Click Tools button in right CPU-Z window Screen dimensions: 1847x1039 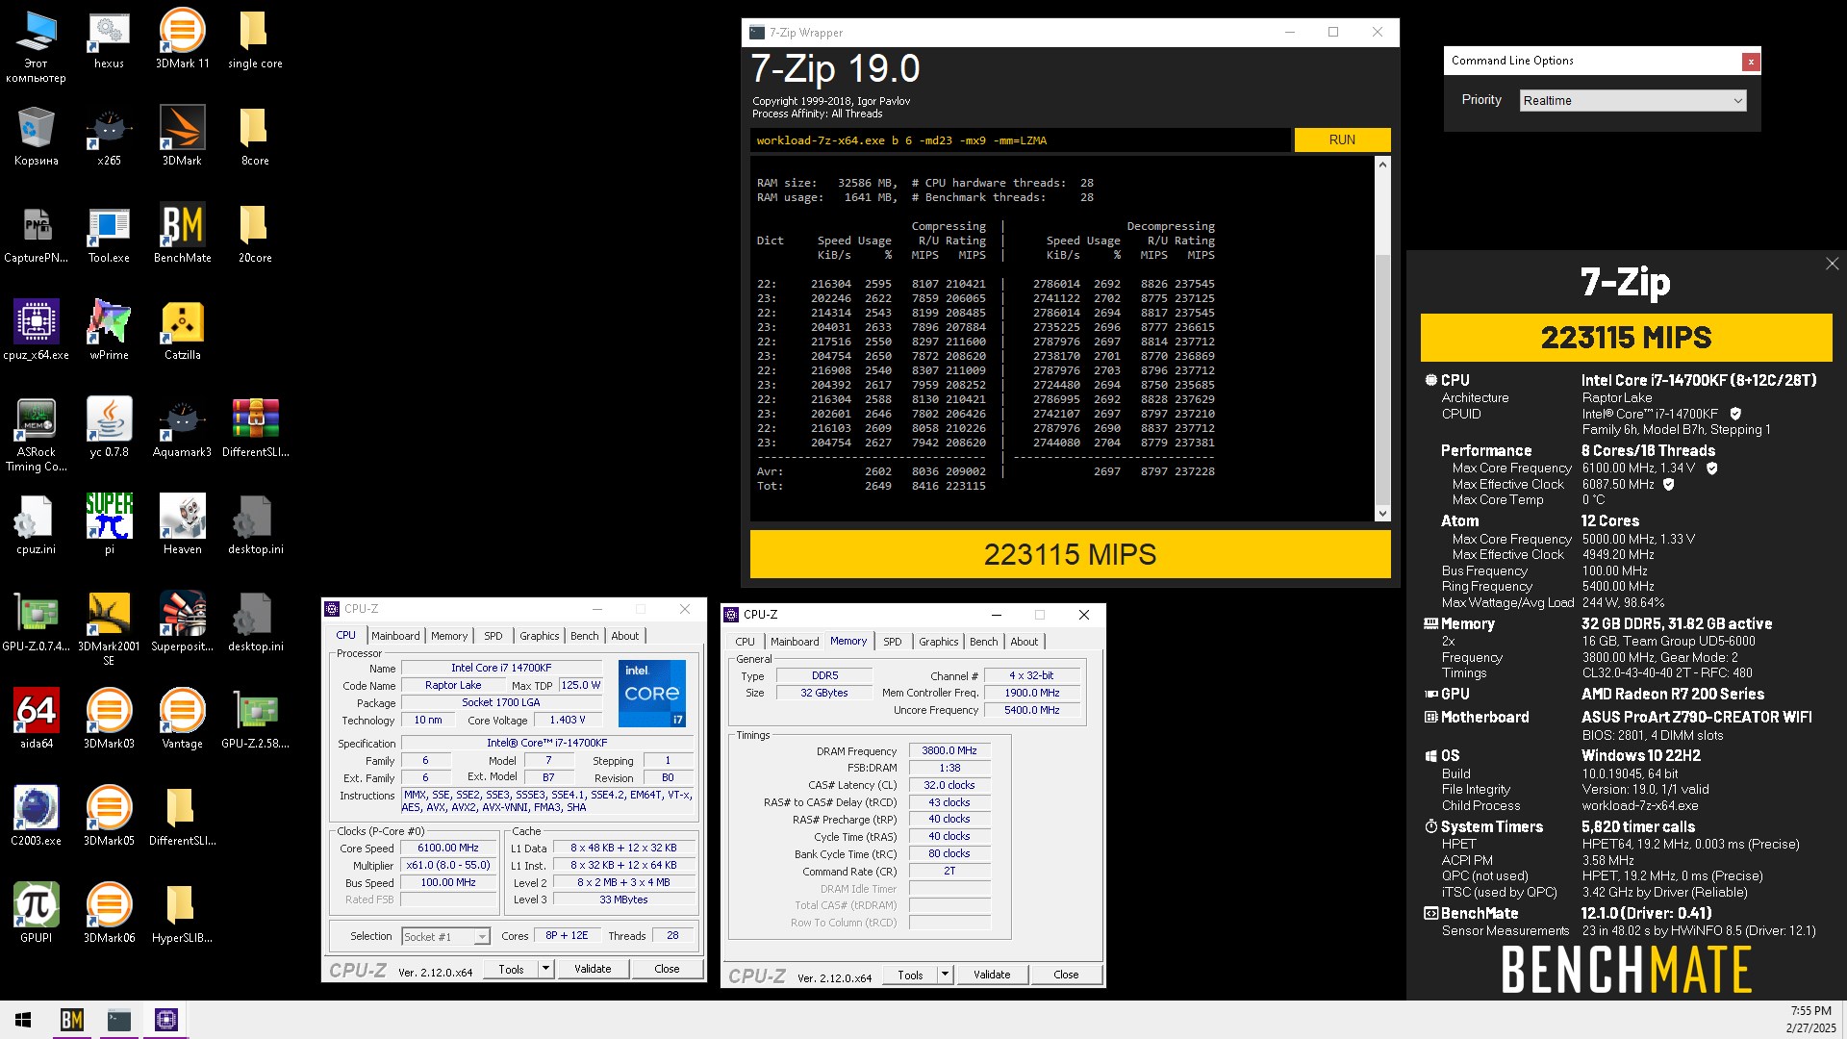click(910, 975)
